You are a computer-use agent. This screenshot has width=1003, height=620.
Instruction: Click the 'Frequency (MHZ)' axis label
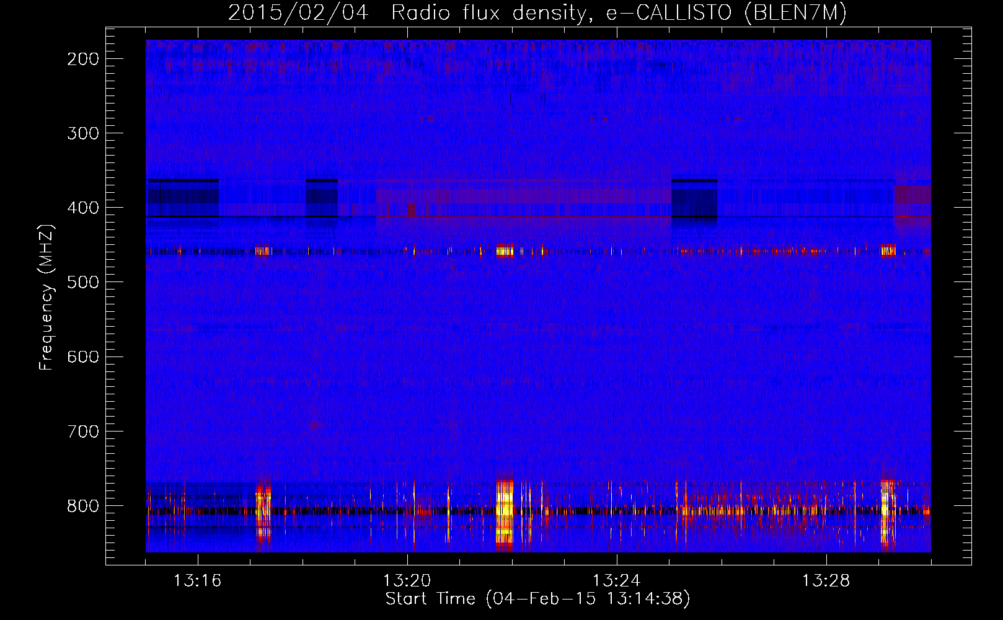pyautogui.click(x=47, y=298)
